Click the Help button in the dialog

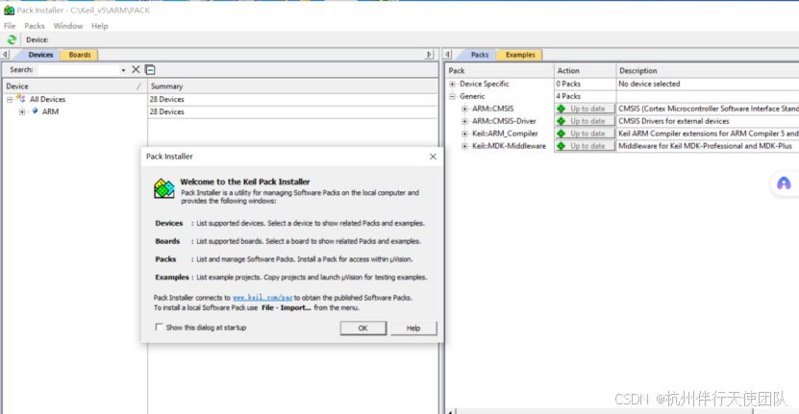413,328
